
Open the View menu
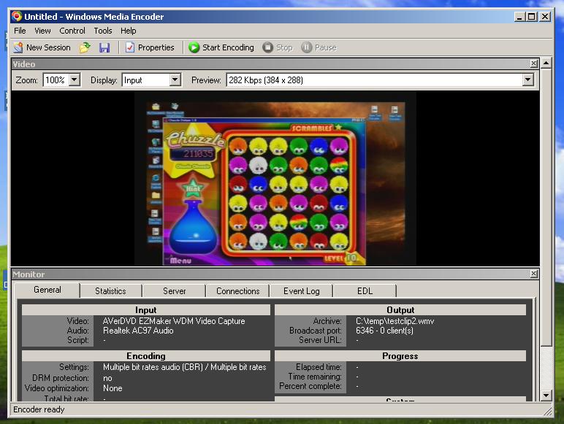click(x=42, y=31)
